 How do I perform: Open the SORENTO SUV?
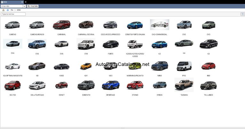[86, 85]
